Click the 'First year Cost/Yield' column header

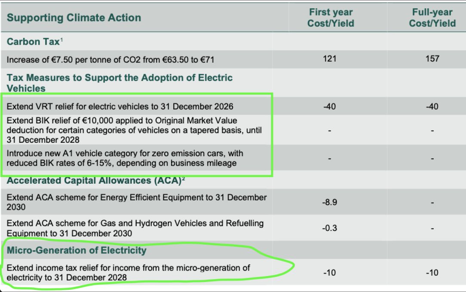[x=331, y=18]
